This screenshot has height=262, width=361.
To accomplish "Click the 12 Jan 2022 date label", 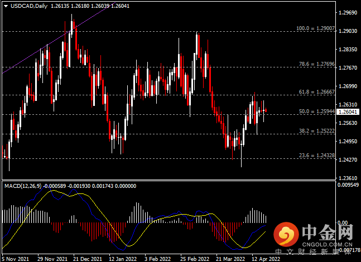I will click(x=123, y=259).
